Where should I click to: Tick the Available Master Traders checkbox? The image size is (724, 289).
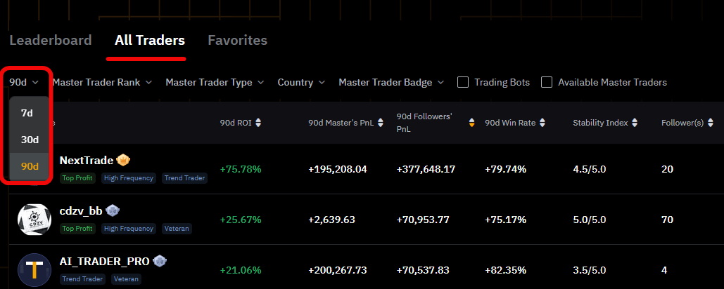pyautogui.click(x=547, y=82)
